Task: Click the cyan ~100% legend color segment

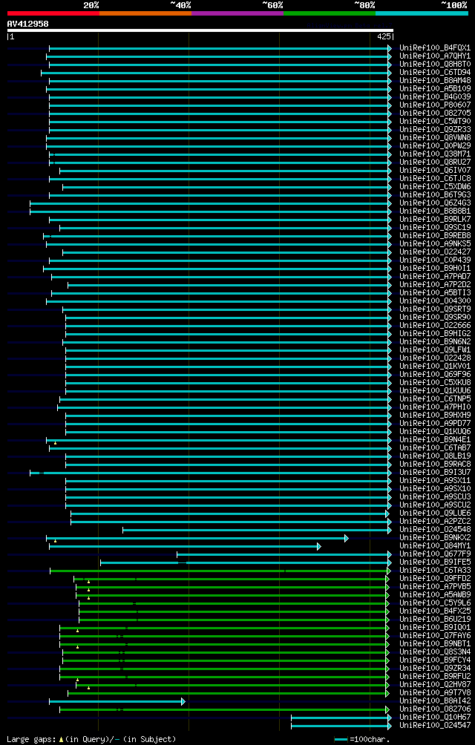Action: pos(422,13)
